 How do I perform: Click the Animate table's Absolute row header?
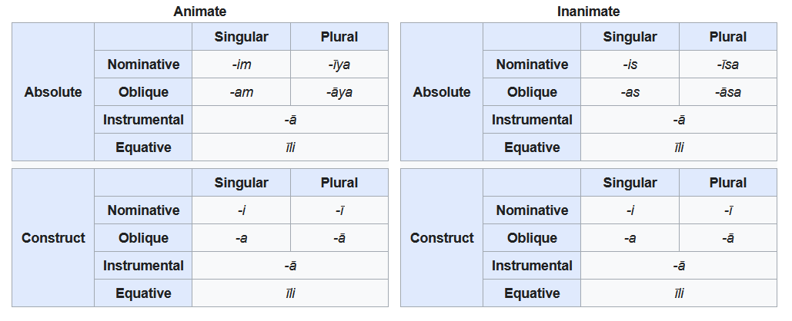53,91
